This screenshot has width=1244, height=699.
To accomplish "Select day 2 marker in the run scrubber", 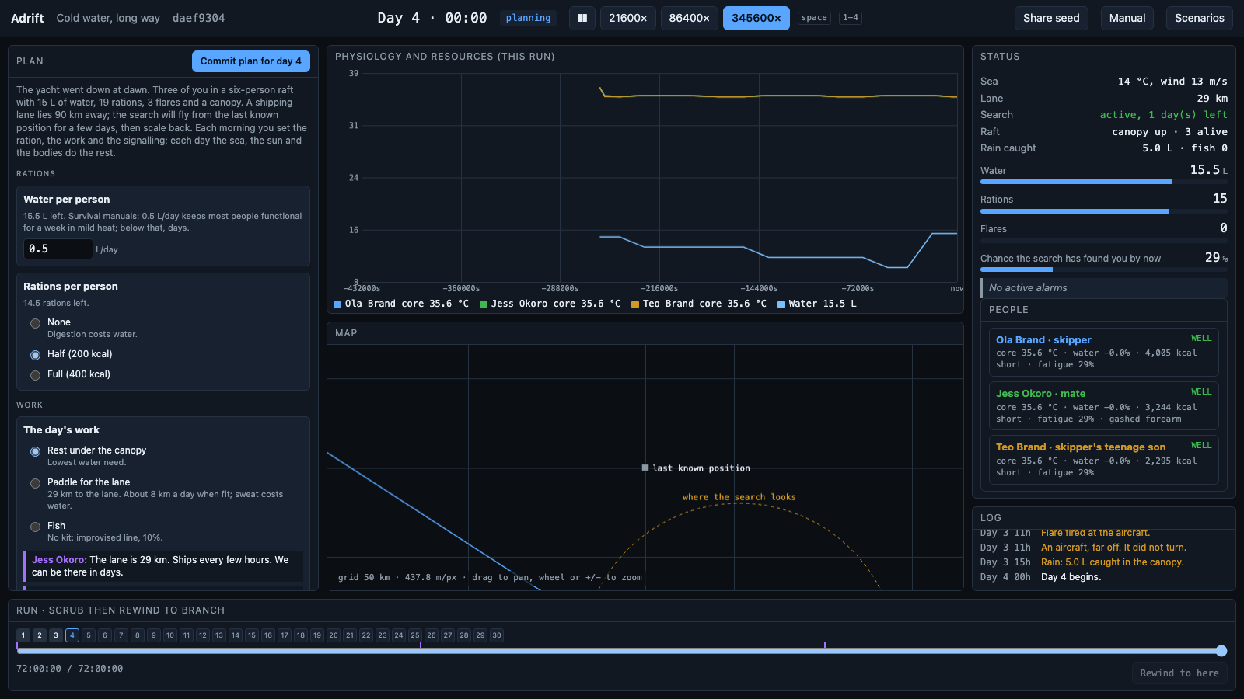I will pos(40,635).
